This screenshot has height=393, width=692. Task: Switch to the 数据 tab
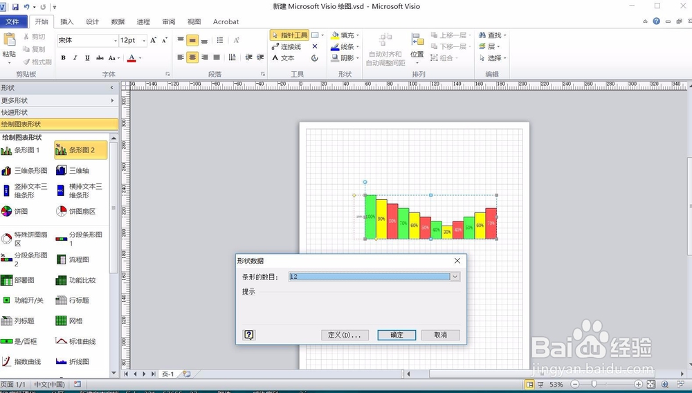(118, 21)
